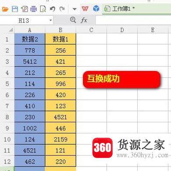The width and height of the screenshot is (171, 171).
Task: Click the red WPS W icon
Action: [85, 9]
